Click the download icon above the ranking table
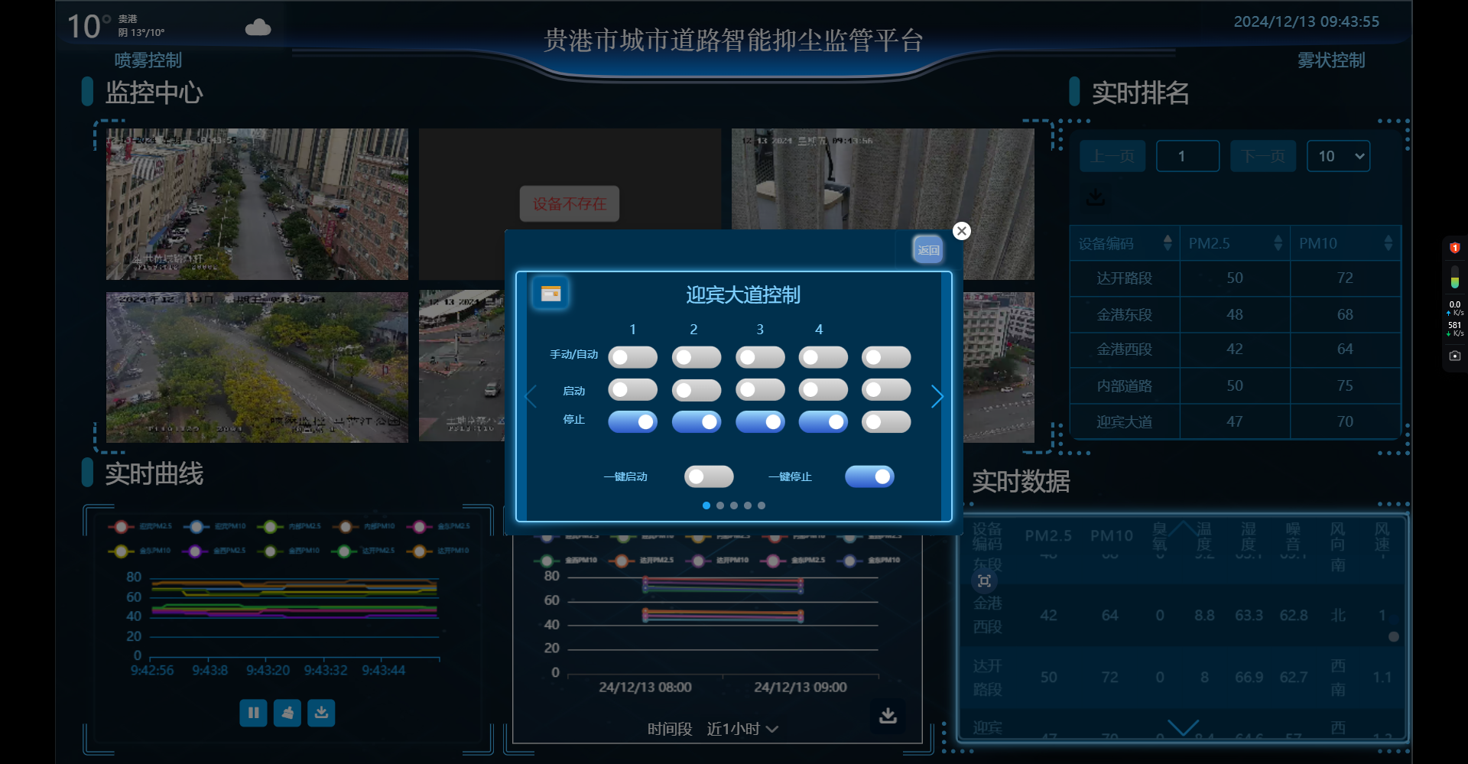This screenshot has height=764, width=1468. click(1096, 197)
